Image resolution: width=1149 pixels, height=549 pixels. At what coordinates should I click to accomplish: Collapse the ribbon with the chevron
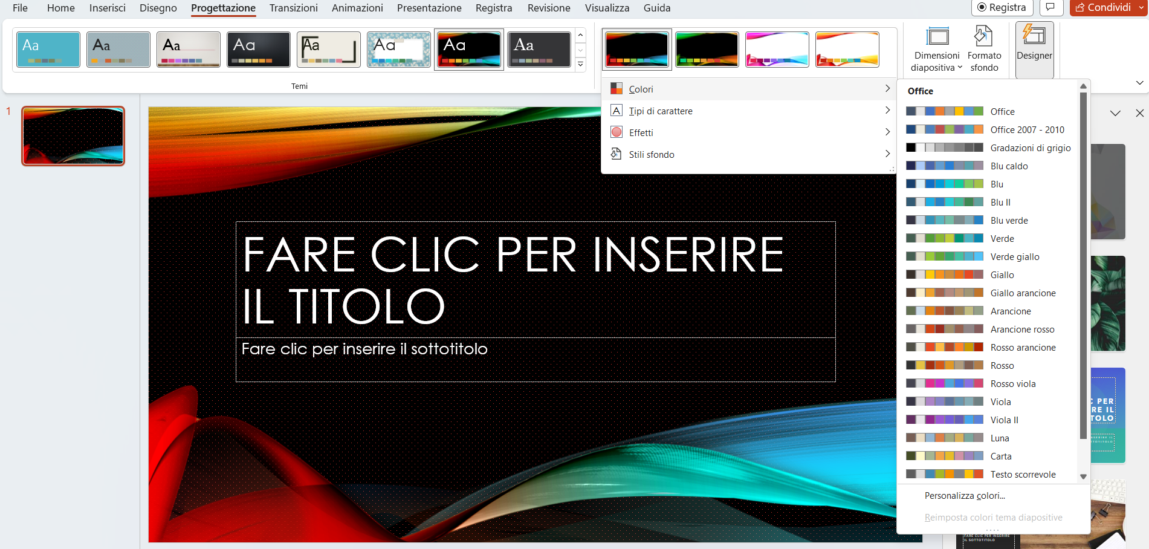click(1140, 83)
